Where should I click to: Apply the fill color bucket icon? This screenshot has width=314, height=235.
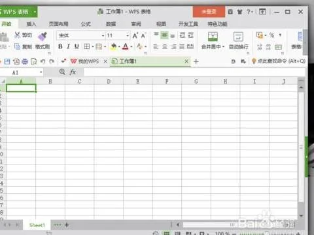coord(113,46)
